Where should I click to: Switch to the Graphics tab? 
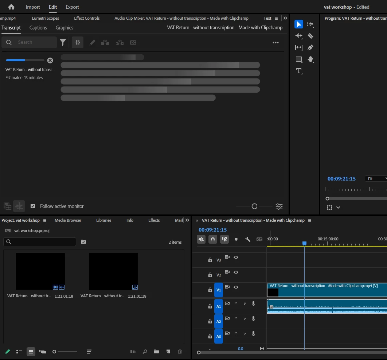point(64,28)
